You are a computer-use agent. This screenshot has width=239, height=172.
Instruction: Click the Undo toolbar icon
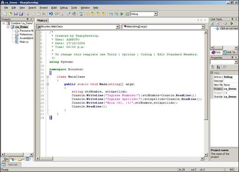point(51,14)
